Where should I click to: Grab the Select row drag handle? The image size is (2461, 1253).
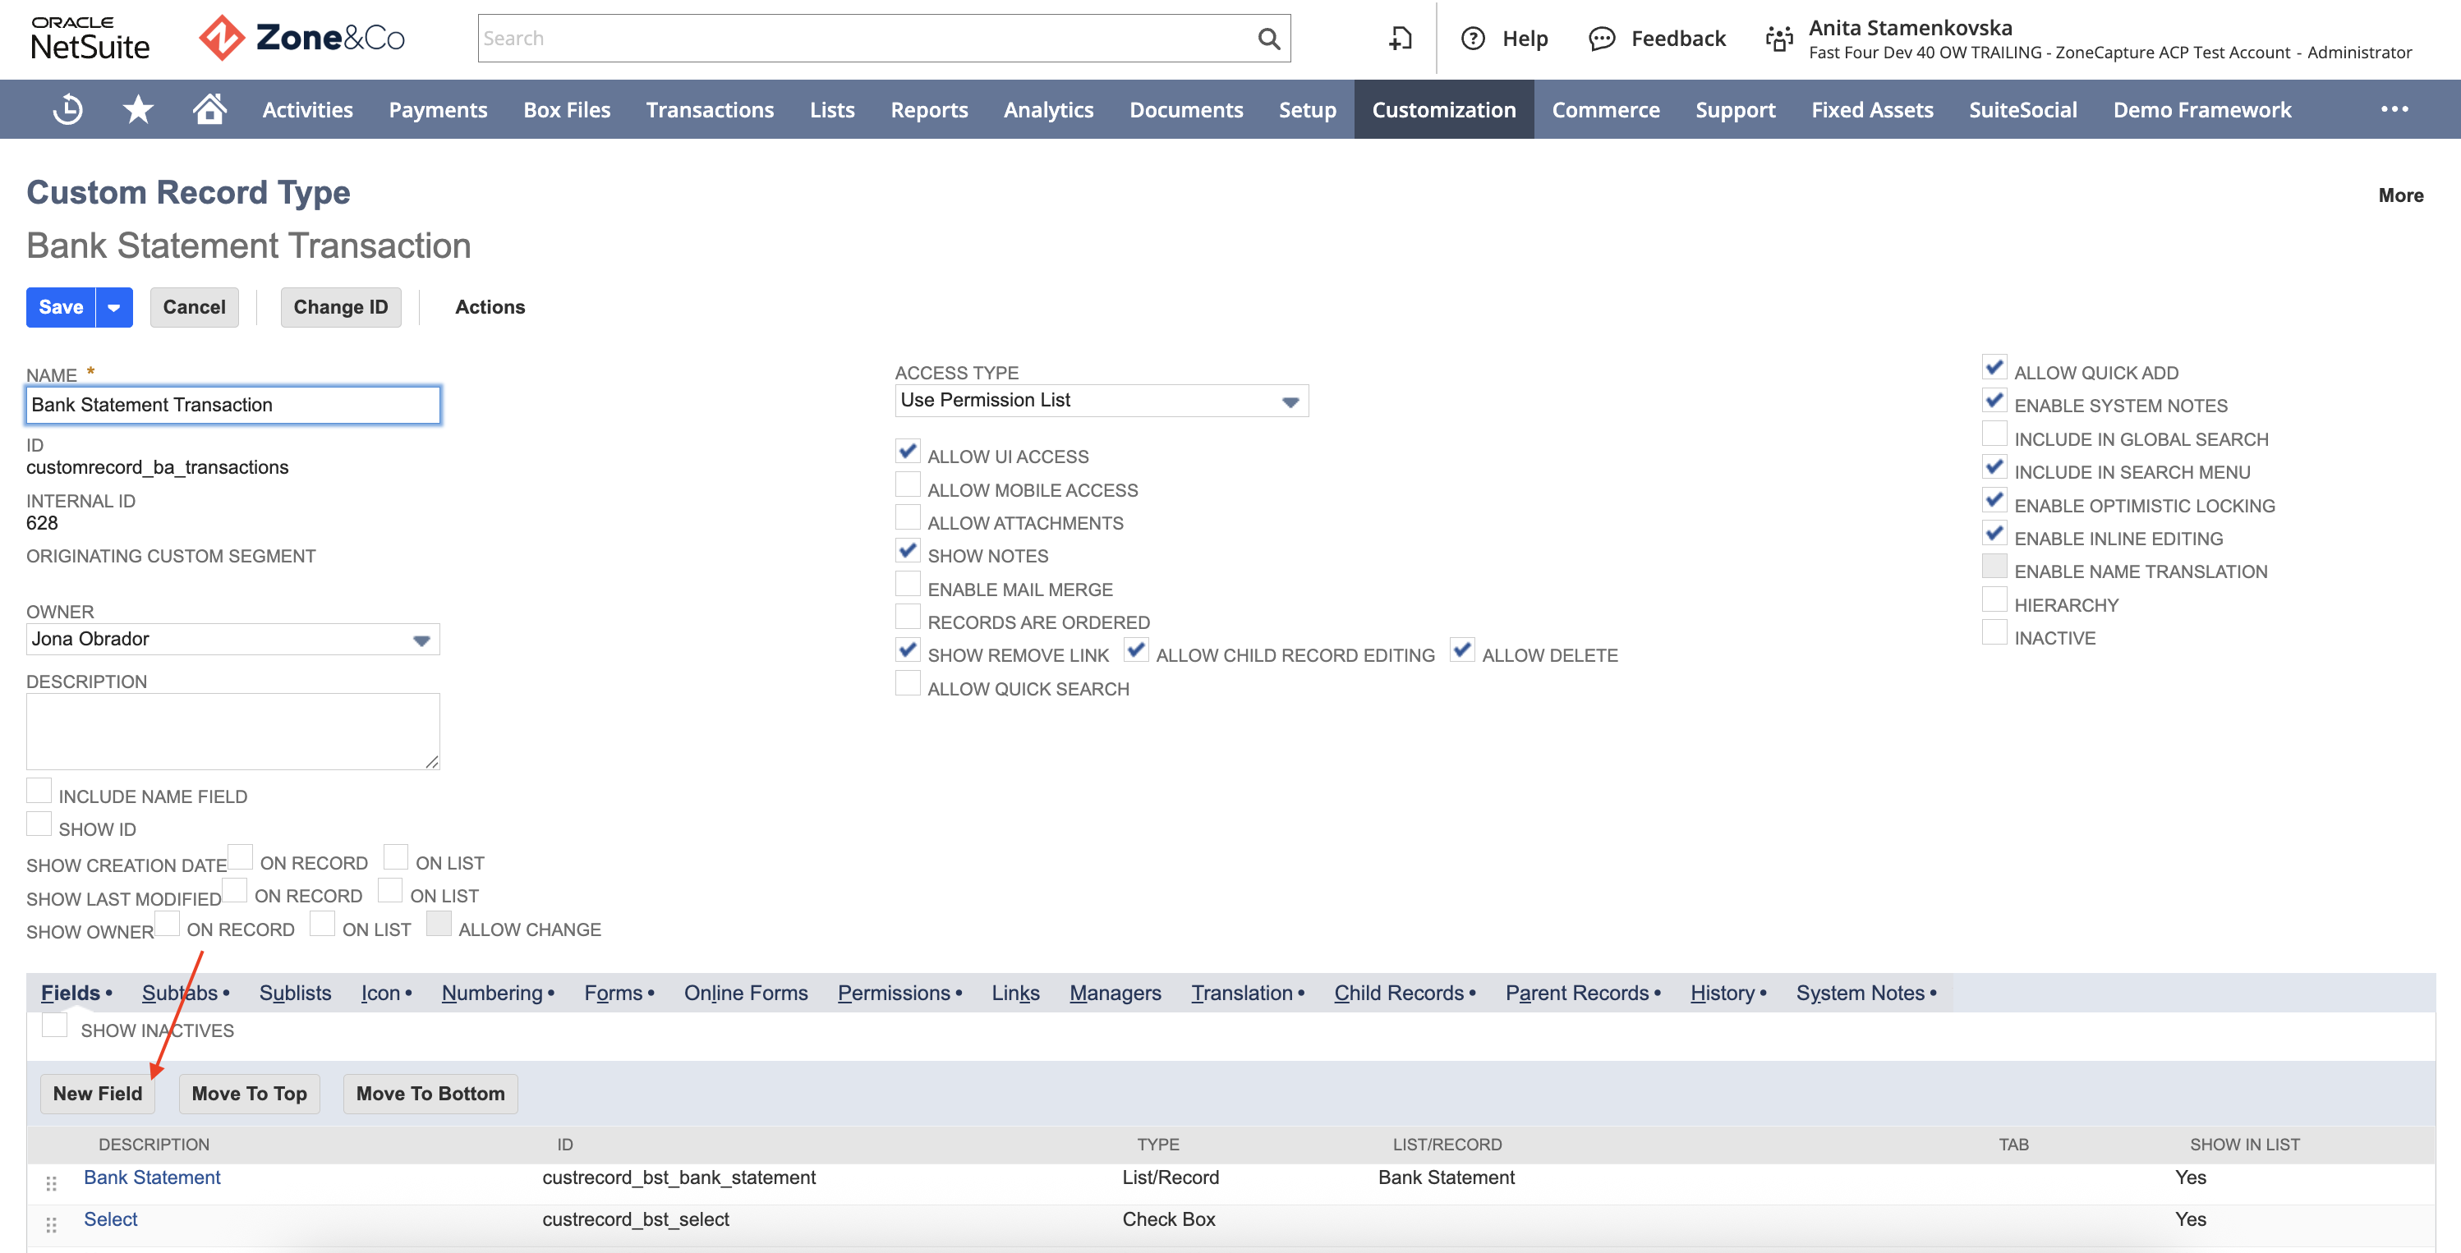pos(52,1224)
